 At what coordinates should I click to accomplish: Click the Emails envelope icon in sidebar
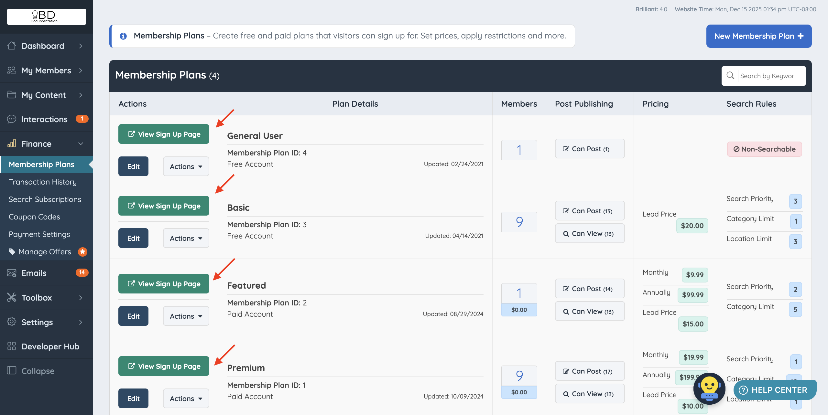(12, 273)
